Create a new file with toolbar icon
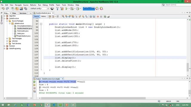The width and height of the screenshot is (191, 107). [13, 9]
